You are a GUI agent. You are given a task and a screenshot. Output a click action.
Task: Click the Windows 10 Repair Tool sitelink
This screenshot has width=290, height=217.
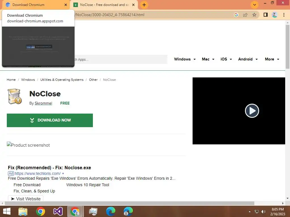tap(88, 185)
